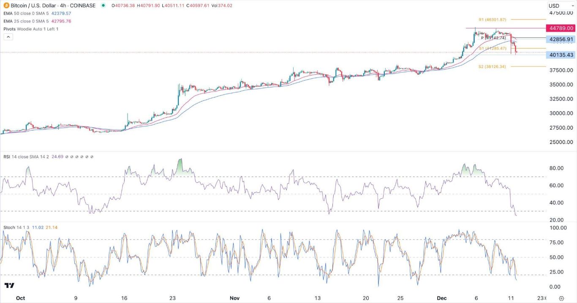
Task: Click the R1 (46301.87) pivot label
Action: point(492,19)
